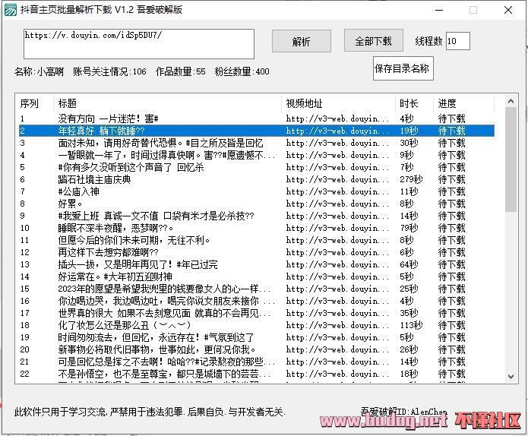
Task: Select row 2023年的愿望是希望我兜里的钱
Action: point(257,289)
